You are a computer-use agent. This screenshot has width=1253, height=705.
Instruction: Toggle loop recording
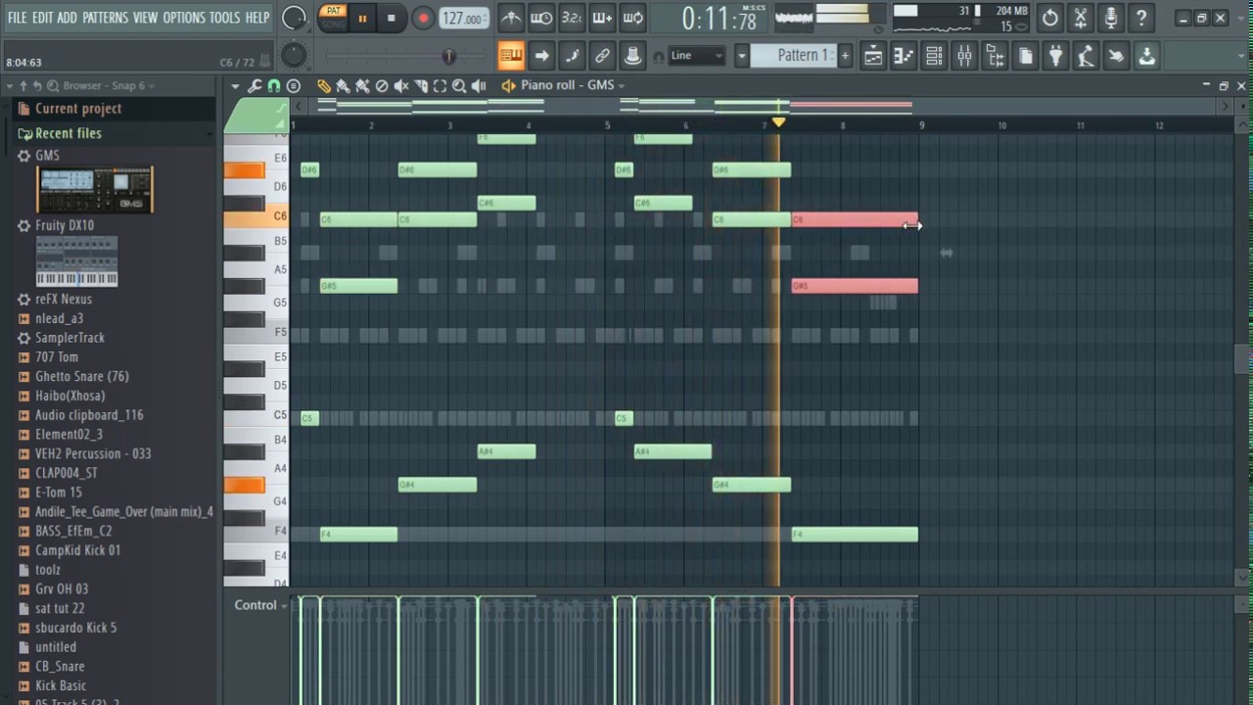632,18
